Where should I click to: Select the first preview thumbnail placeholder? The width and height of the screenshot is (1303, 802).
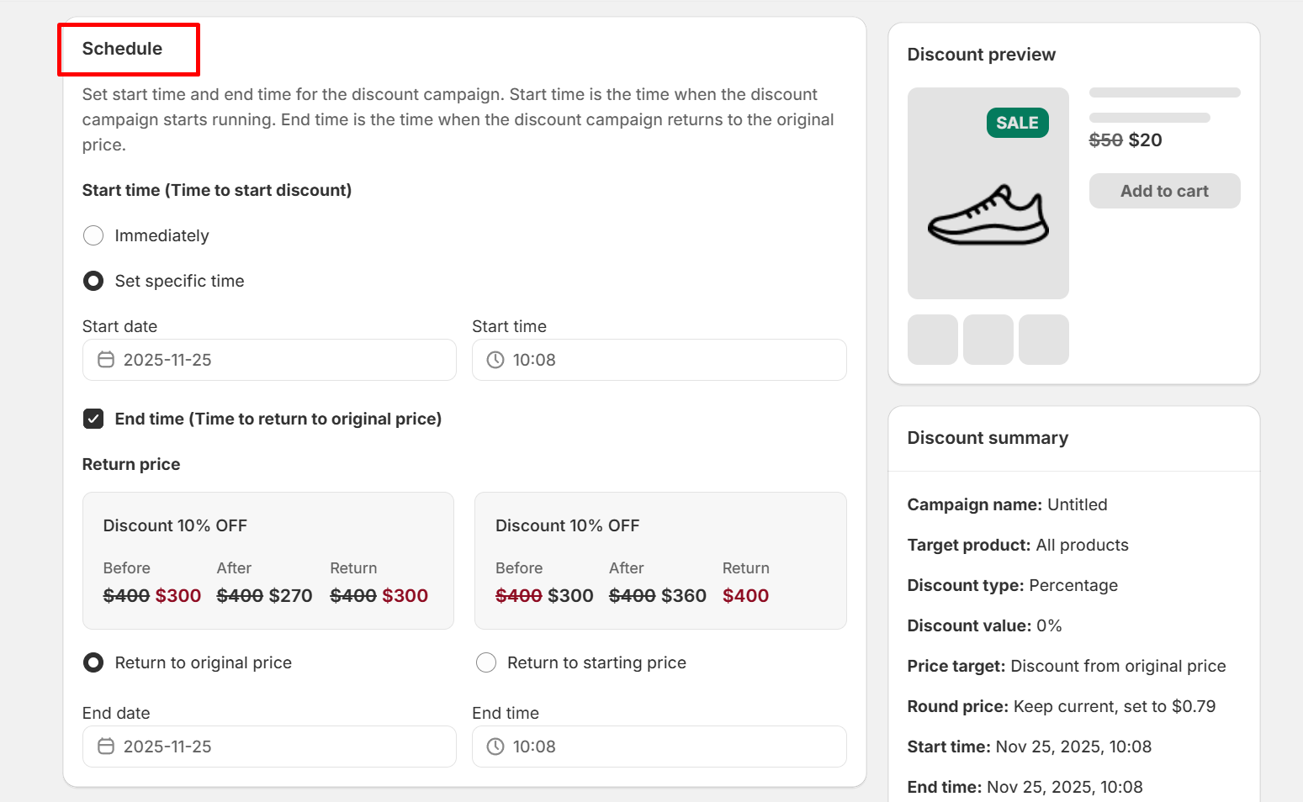pos(932,340)
